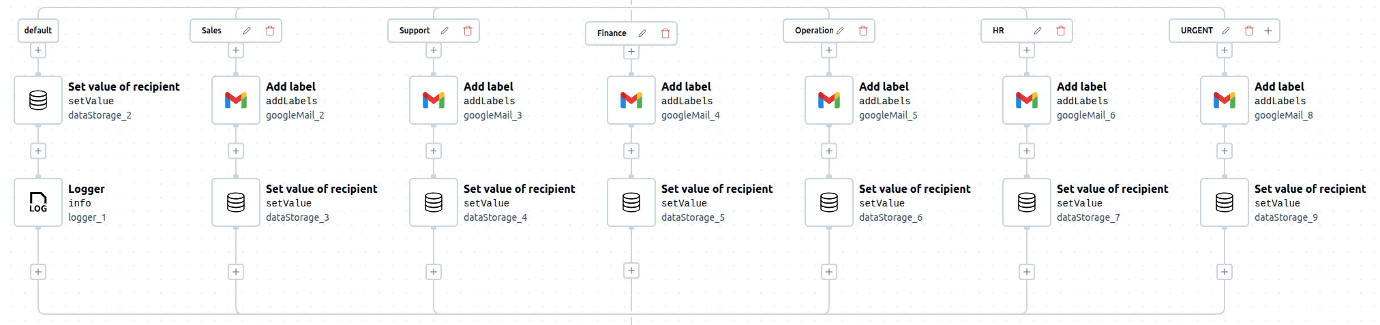Viewport: 1380px width, 325px height.
Task: Open the dataStorage_5 database node icon
Action: (x=631, y=202)
